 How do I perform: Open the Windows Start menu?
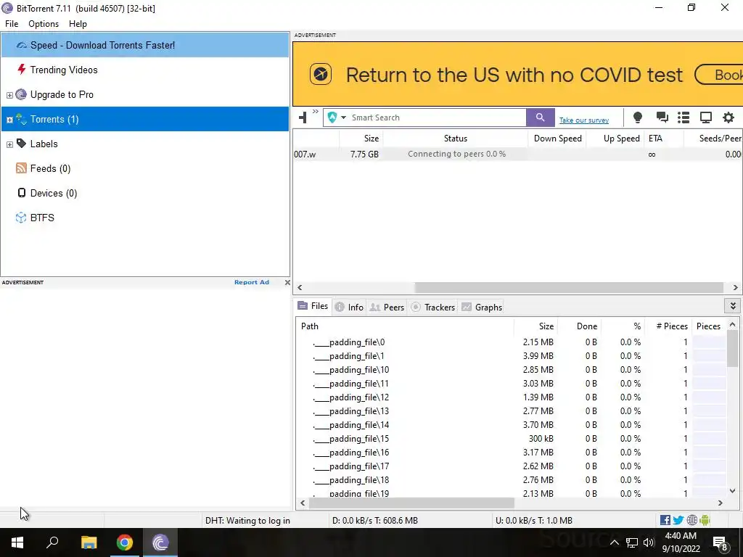tap(17, 542)
